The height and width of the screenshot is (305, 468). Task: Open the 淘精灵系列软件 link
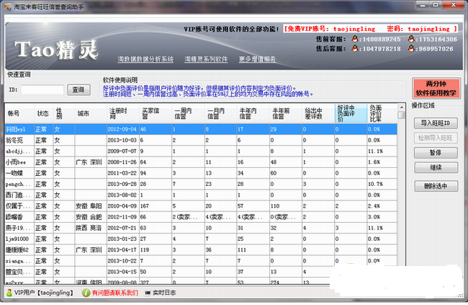(206, 59)
